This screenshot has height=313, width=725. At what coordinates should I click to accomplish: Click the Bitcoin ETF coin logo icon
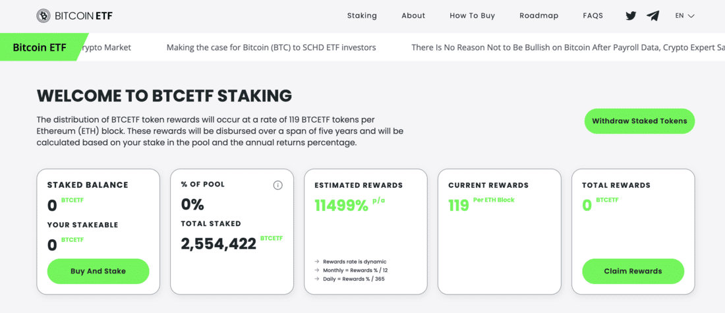click(x=43, y=16)
